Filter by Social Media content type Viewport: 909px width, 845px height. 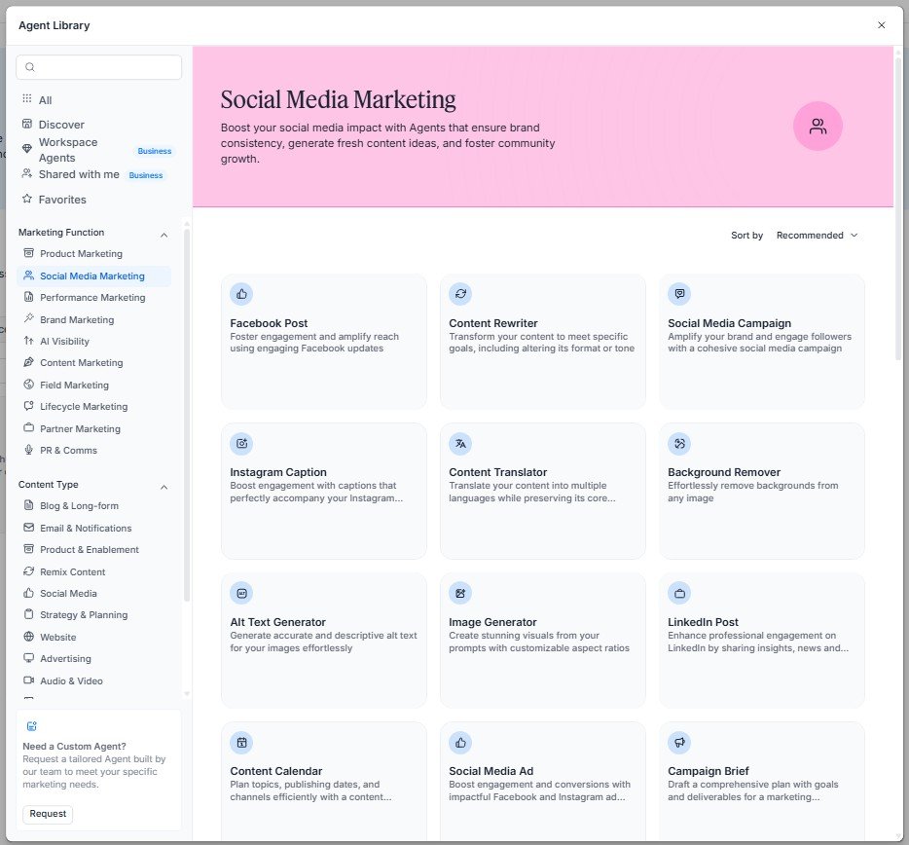click(93, 593)
